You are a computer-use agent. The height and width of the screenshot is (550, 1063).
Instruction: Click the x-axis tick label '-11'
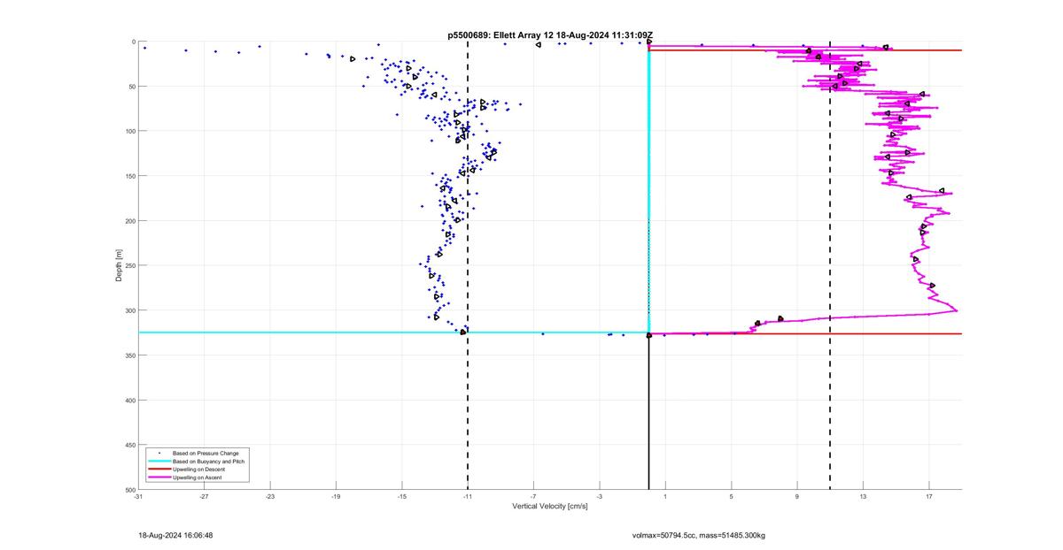coord(468,497)
